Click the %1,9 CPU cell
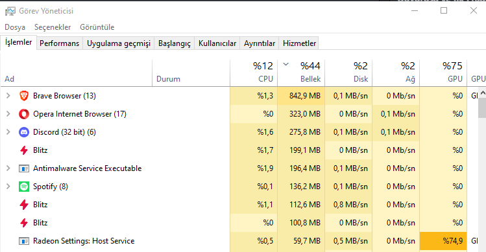The image size is (486, 252). click(254, 168)
